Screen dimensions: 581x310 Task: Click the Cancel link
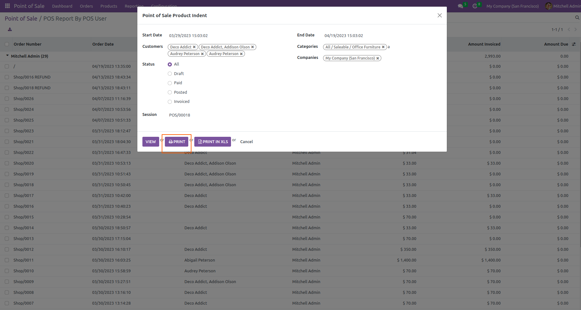pyautogui.click(x=247, y=142)
